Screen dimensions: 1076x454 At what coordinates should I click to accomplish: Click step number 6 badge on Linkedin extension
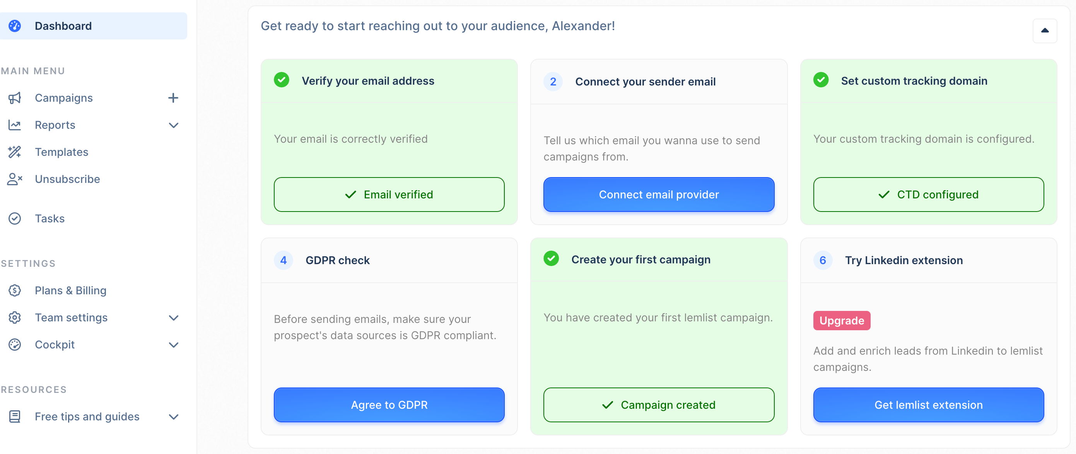pyautogui.click(x=823, y=260)
